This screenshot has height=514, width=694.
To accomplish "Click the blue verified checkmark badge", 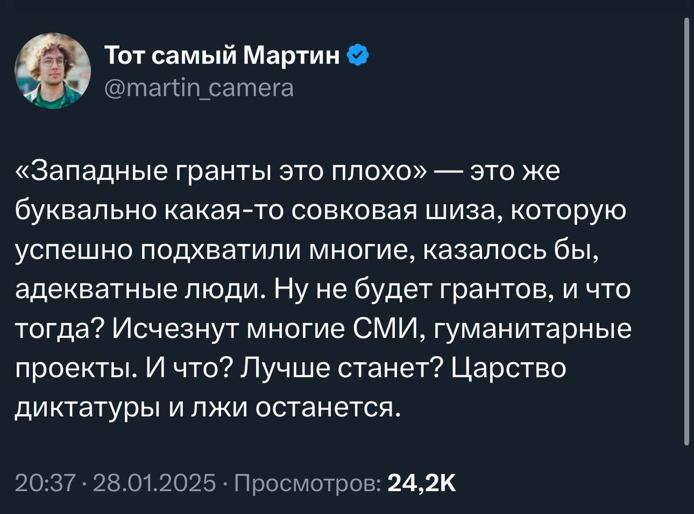I will pos(358,56).
